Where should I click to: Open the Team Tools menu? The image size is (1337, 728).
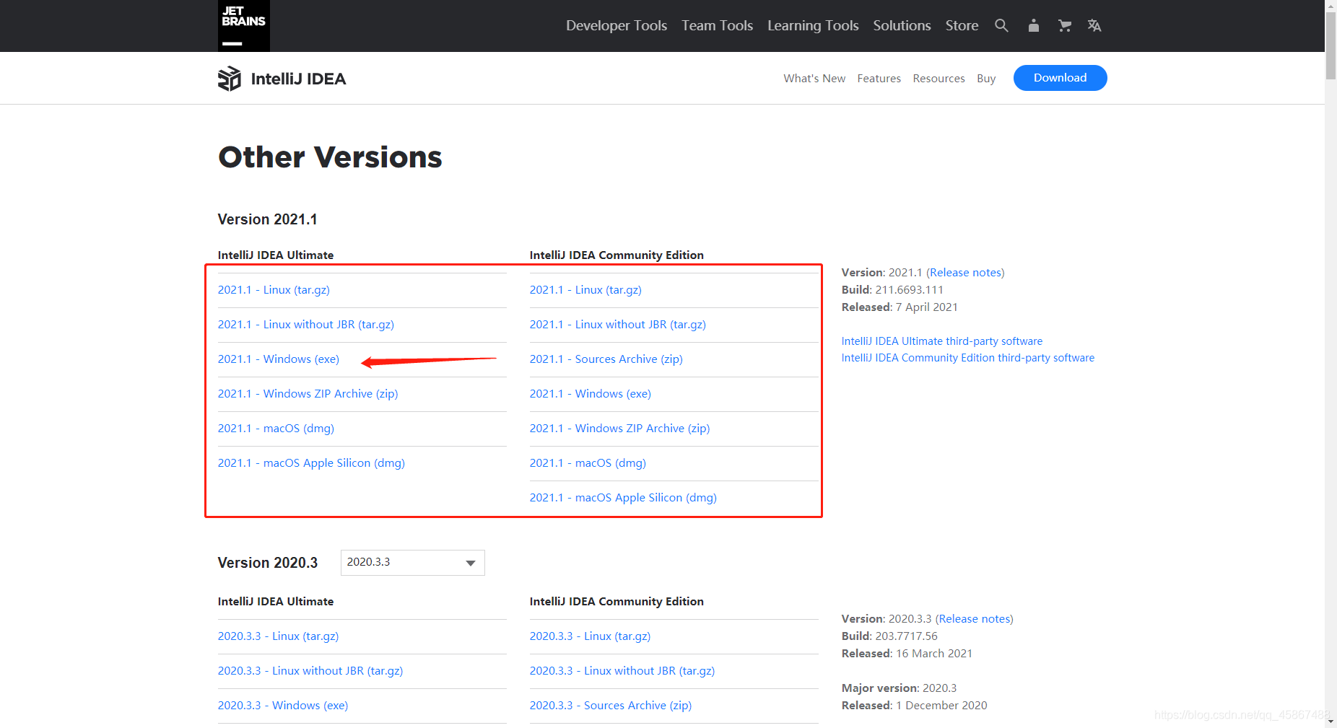coord(718,25)
